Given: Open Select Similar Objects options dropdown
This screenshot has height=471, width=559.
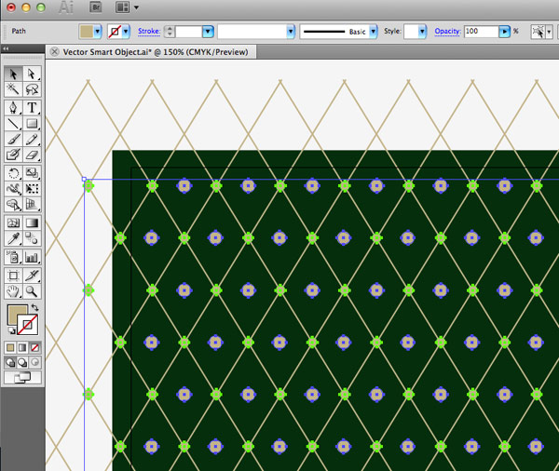Looking at the screenshot, I should click(549, 32).
